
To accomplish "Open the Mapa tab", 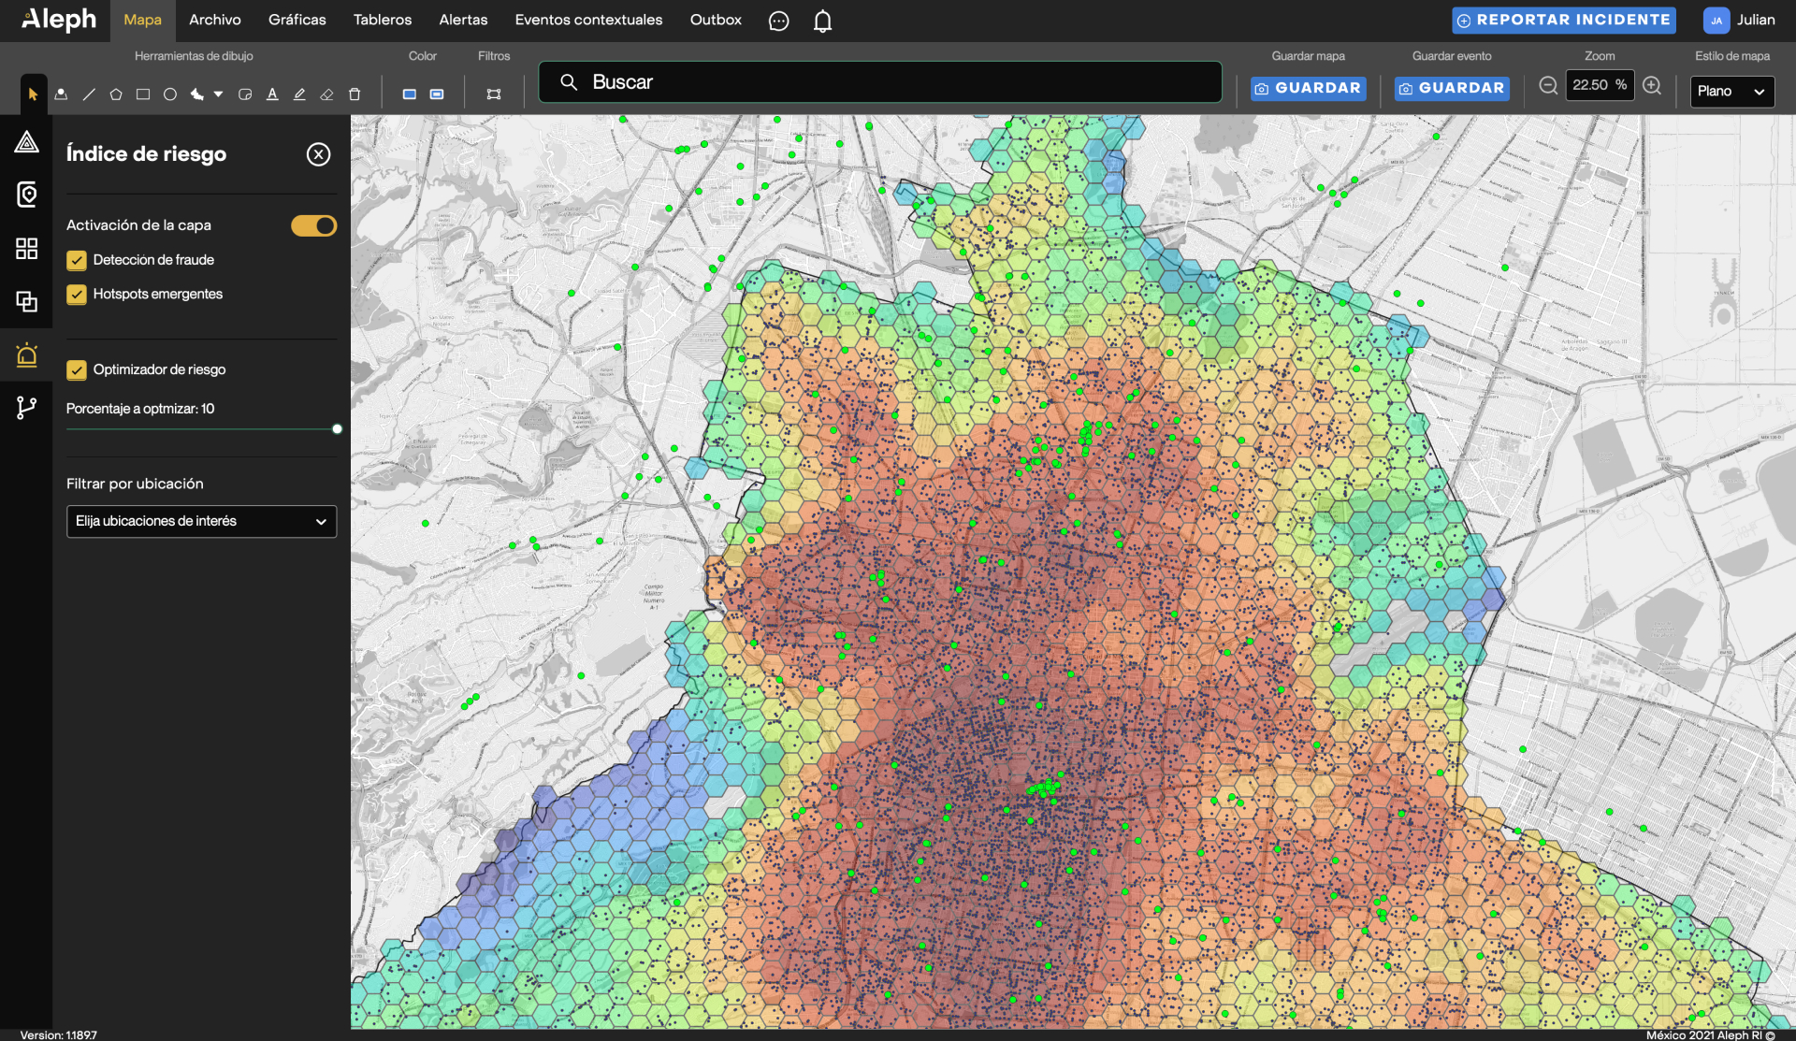I will click(x=142, y=20).
